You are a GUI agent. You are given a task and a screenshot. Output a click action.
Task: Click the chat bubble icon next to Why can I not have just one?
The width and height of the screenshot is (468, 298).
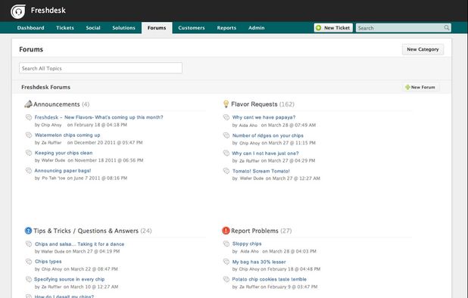[226, 154]
